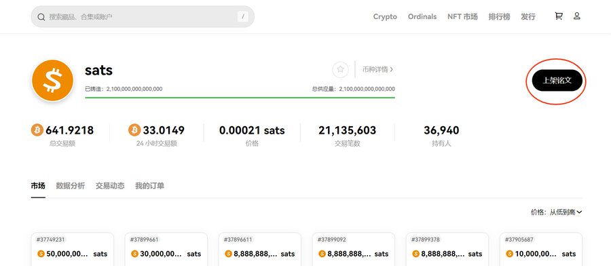The width and height of the screenshot is (611, 266).
Task: Focus the search collections input field
Action: (143, 17)
